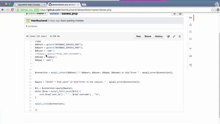The width and height of the screenshot is (220, 124).
Task: Click the History button
Action: pyautogui.click(x=159, y=36)
